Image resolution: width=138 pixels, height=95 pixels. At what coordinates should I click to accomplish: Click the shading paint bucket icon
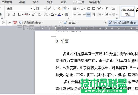(x=107, y=15)
